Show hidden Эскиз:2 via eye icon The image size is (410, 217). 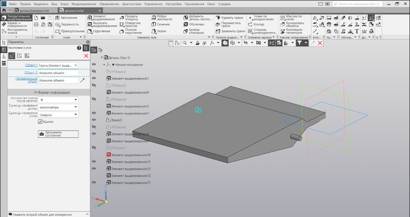[x=94, y=71]
